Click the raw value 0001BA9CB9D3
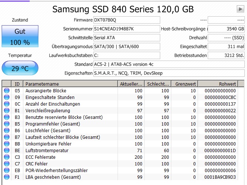Image resolution: width=247 pixels, height=185 pixels. click(x=220, y=177)
